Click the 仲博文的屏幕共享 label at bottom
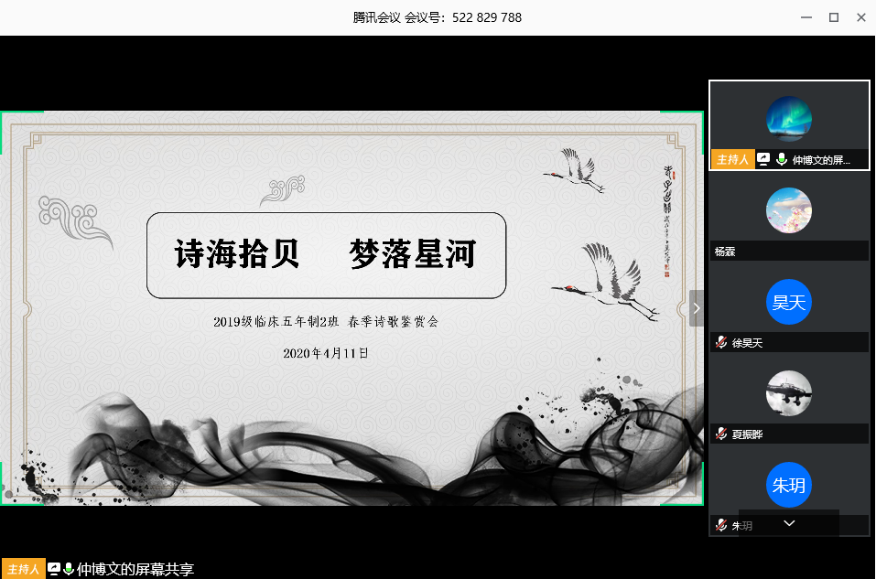876x579 pixels. (x=135, y=570)
